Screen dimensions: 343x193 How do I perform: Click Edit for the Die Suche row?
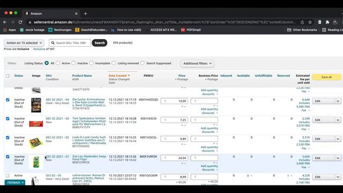tap(323, 101)
